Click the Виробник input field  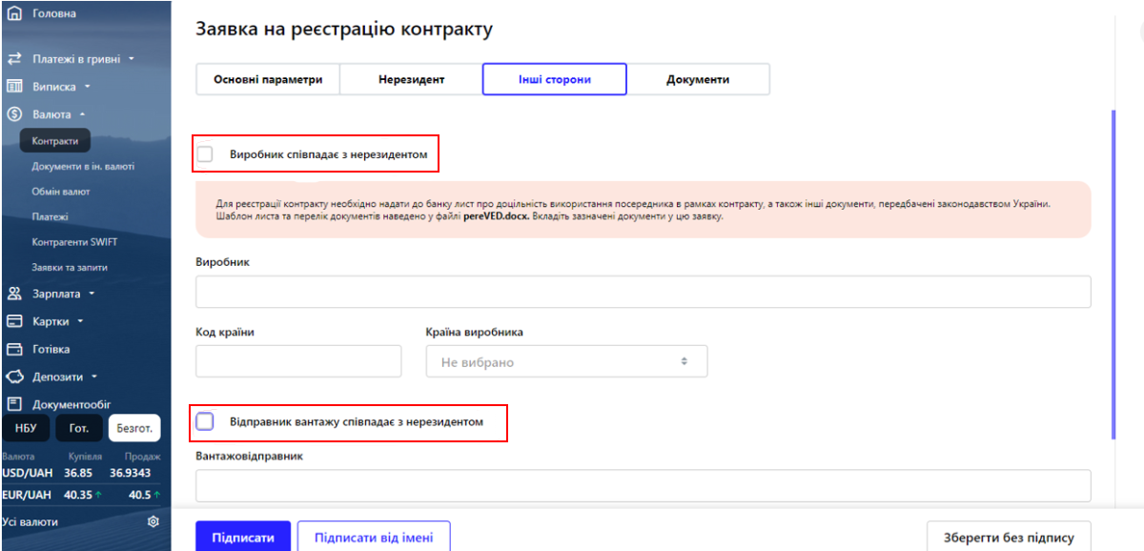[x=643, y=292]
